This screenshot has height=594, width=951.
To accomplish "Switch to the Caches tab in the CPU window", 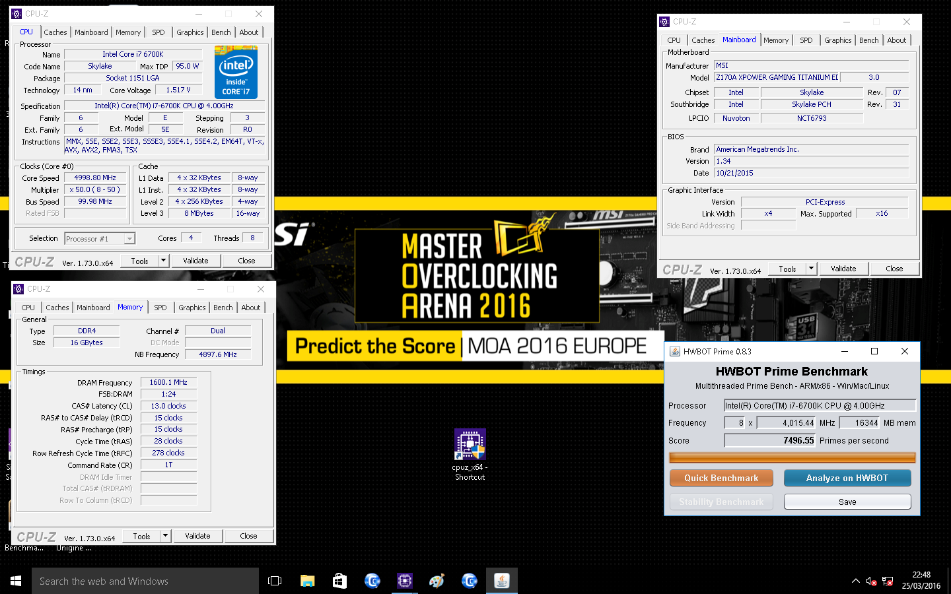I will 55,32.
